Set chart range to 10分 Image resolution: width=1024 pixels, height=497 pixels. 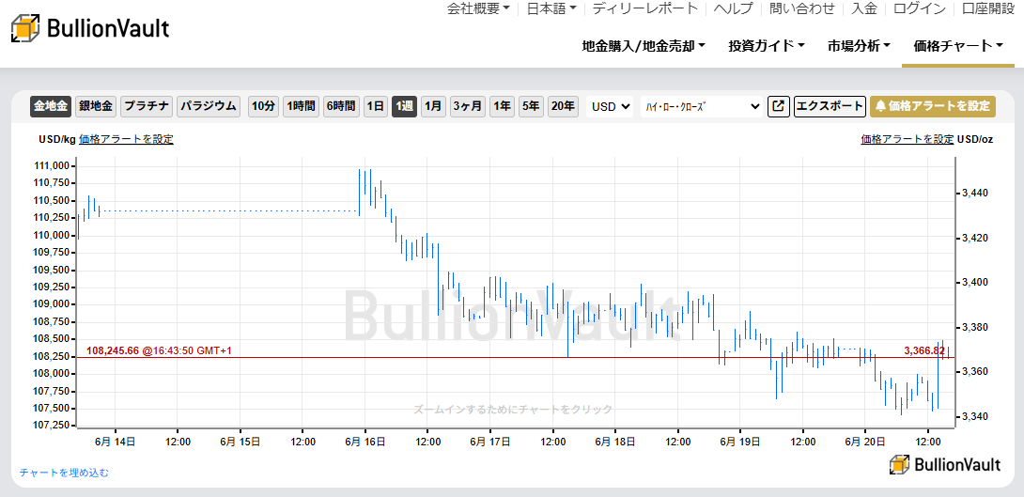(263, 106)
